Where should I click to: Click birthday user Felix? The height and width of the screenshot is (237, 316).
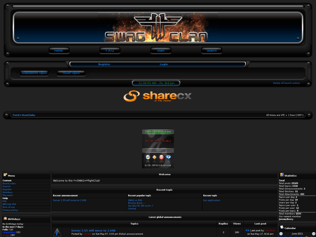(x=5, y=230)
